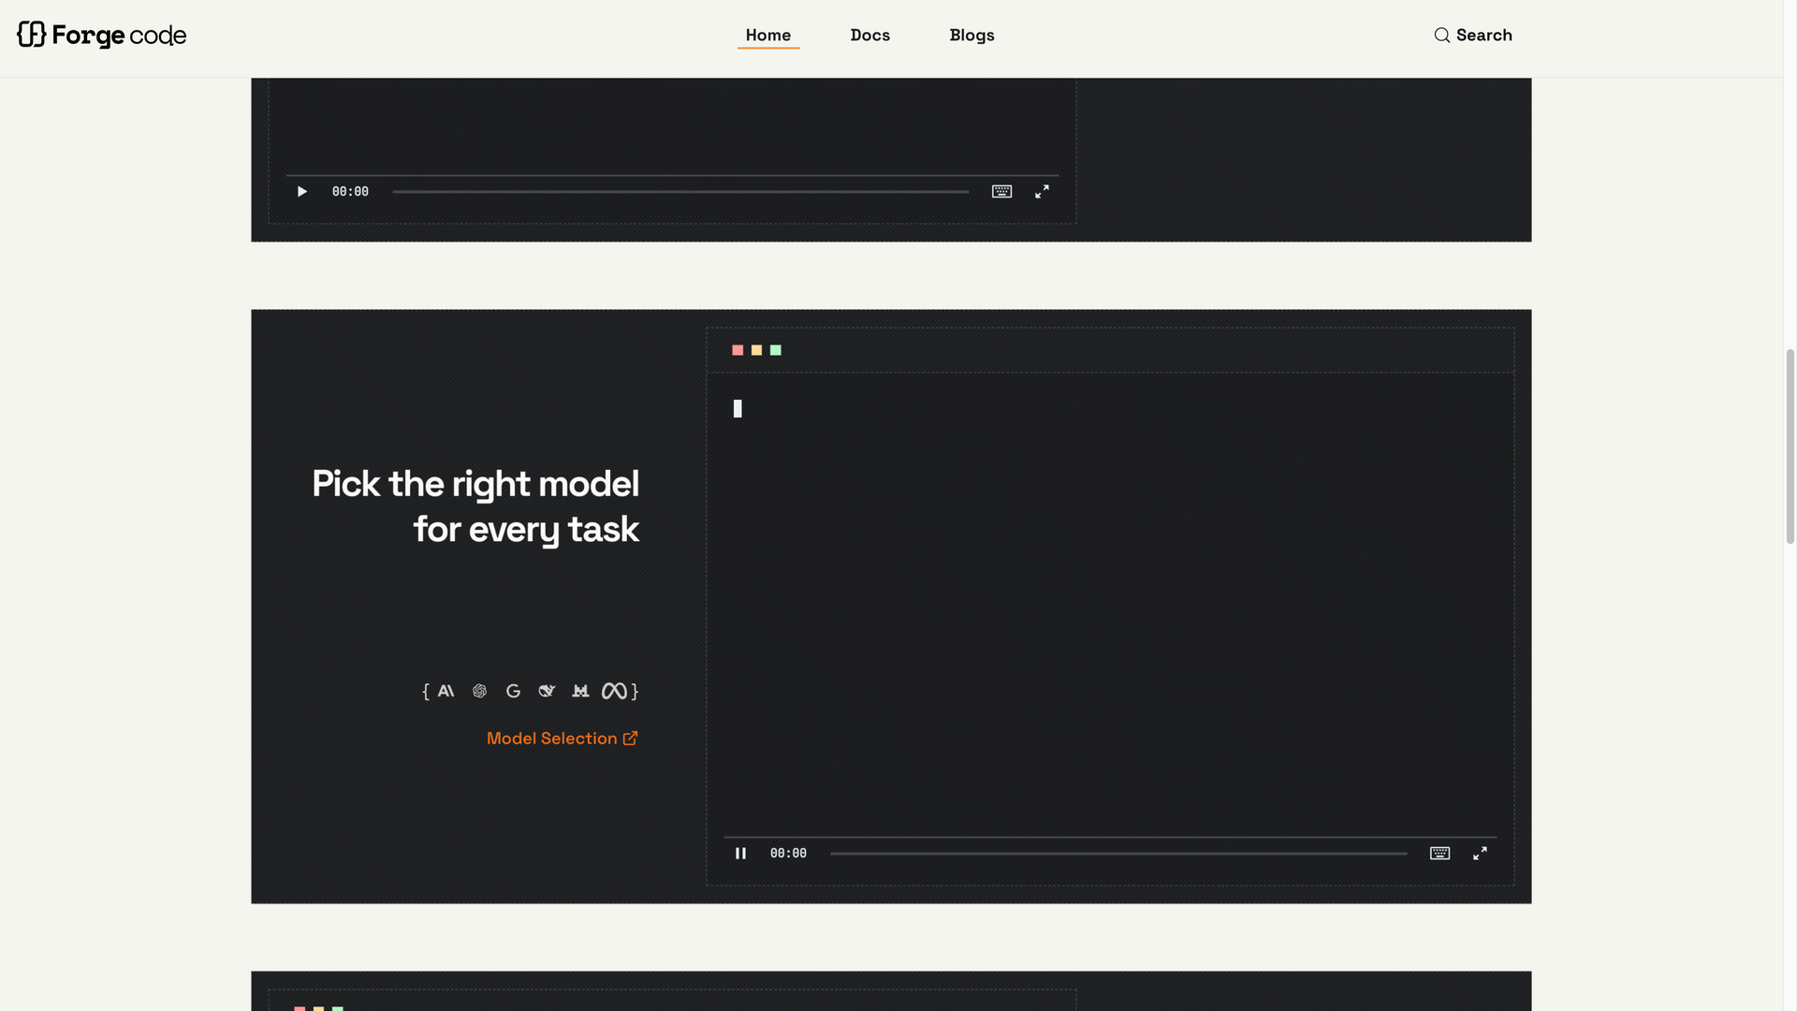Open the Model Selection link
Screen dimensions: 1797x1011
coord(562,739)
